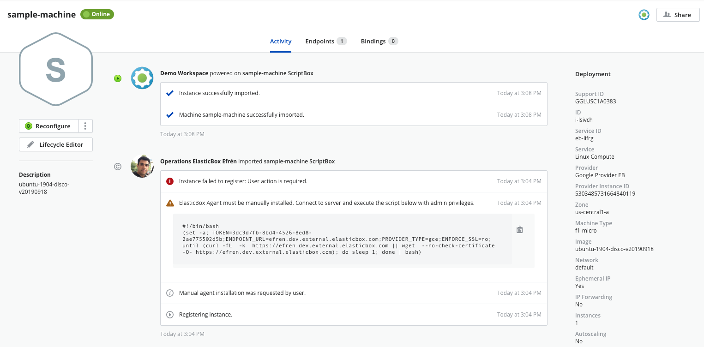Click 'Manual agent installation was requested by user.' entry
This screenshot has width=704, height=347.
[x=242, y=293]
